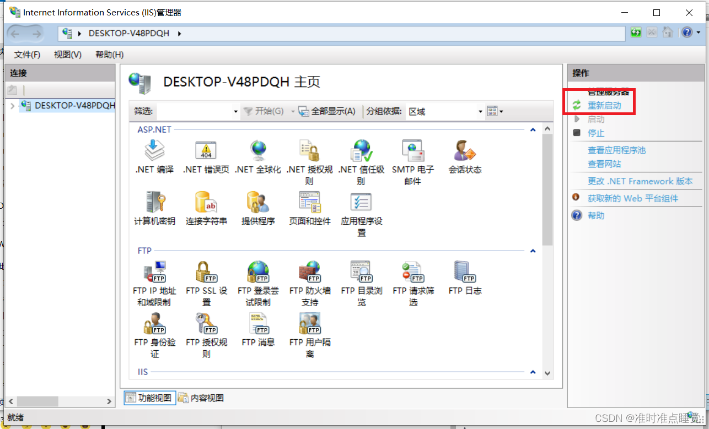This screenshot has width=709, height=429.
Task: Select DESKTOP-V48PDQH in the connections tree
Action: coord(74,106)
